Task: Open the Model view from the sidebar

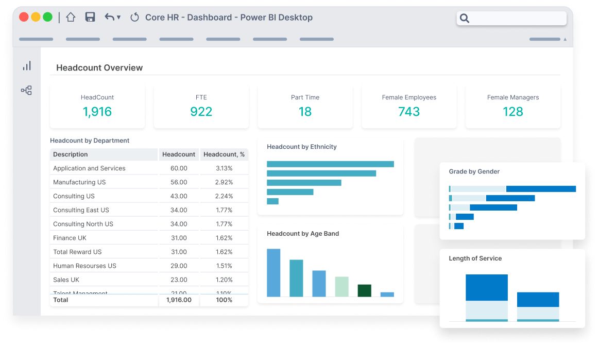Action: [26, 90]
